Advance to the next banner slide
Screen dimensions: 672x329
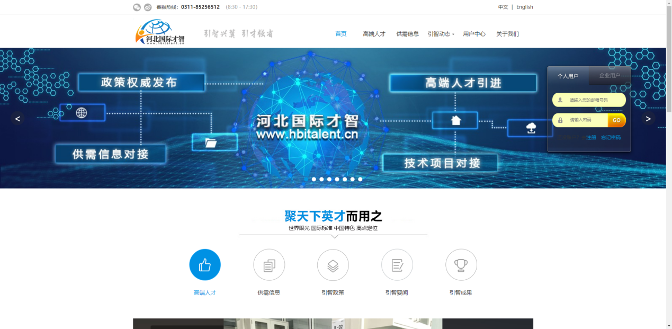648,119
